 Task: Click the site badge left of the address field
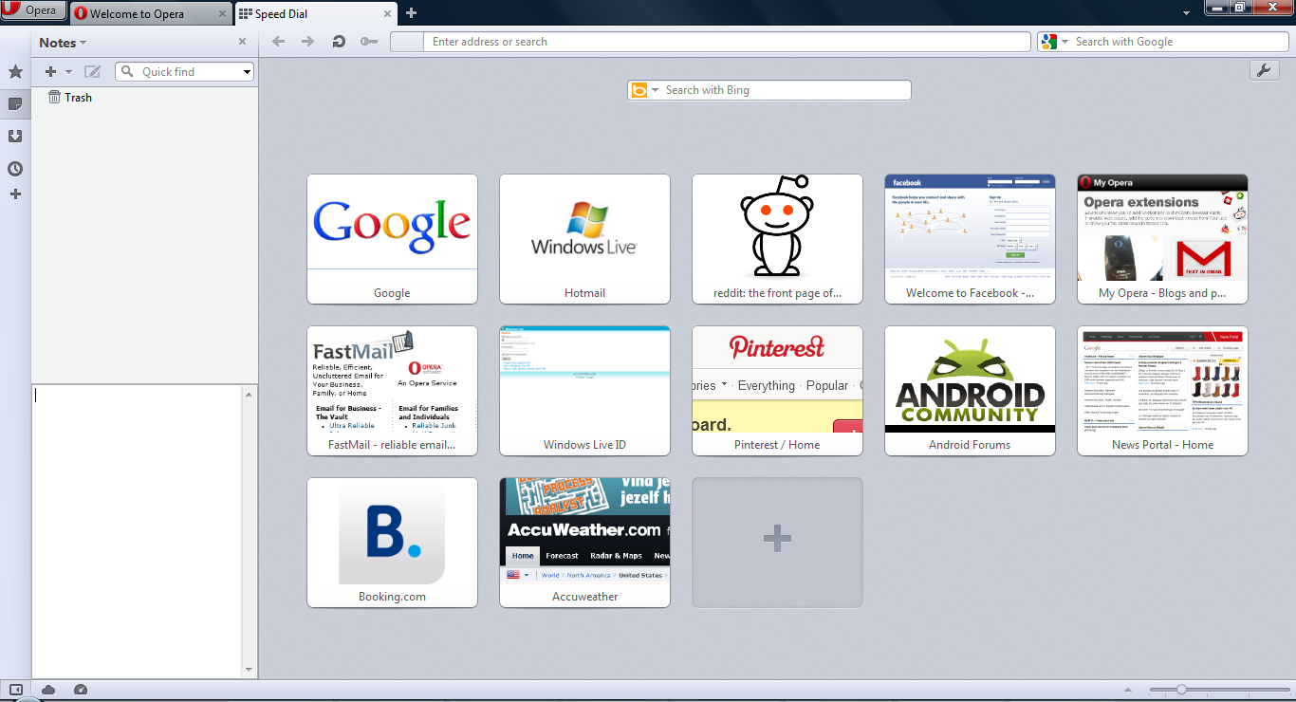click(x=406, y=42)
